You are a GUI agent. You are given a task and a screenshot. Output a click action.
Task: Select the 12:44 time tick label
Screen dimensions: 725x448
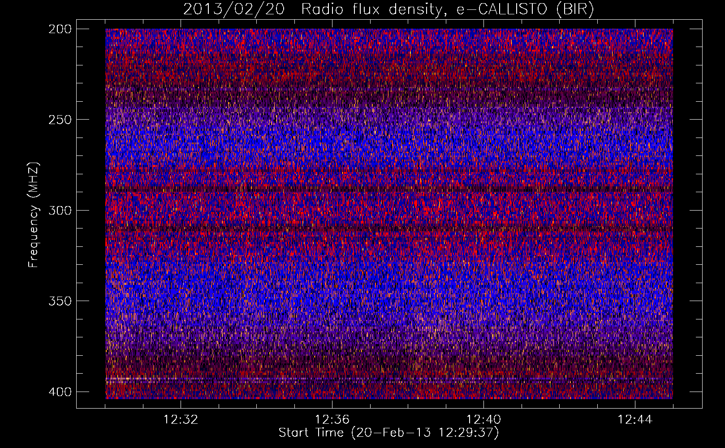click(x=635, y=420)
